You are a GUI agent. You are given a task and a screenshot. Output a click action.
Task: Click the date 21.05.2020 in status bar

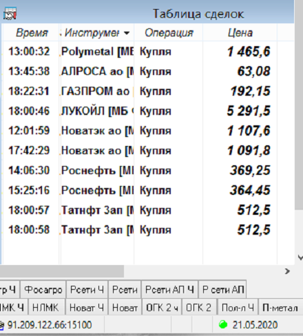255,325
